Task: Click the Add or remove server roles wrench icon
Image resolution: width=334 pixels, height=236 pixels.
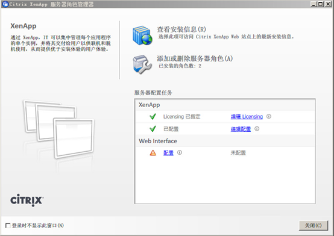Action: click(142, 64)
